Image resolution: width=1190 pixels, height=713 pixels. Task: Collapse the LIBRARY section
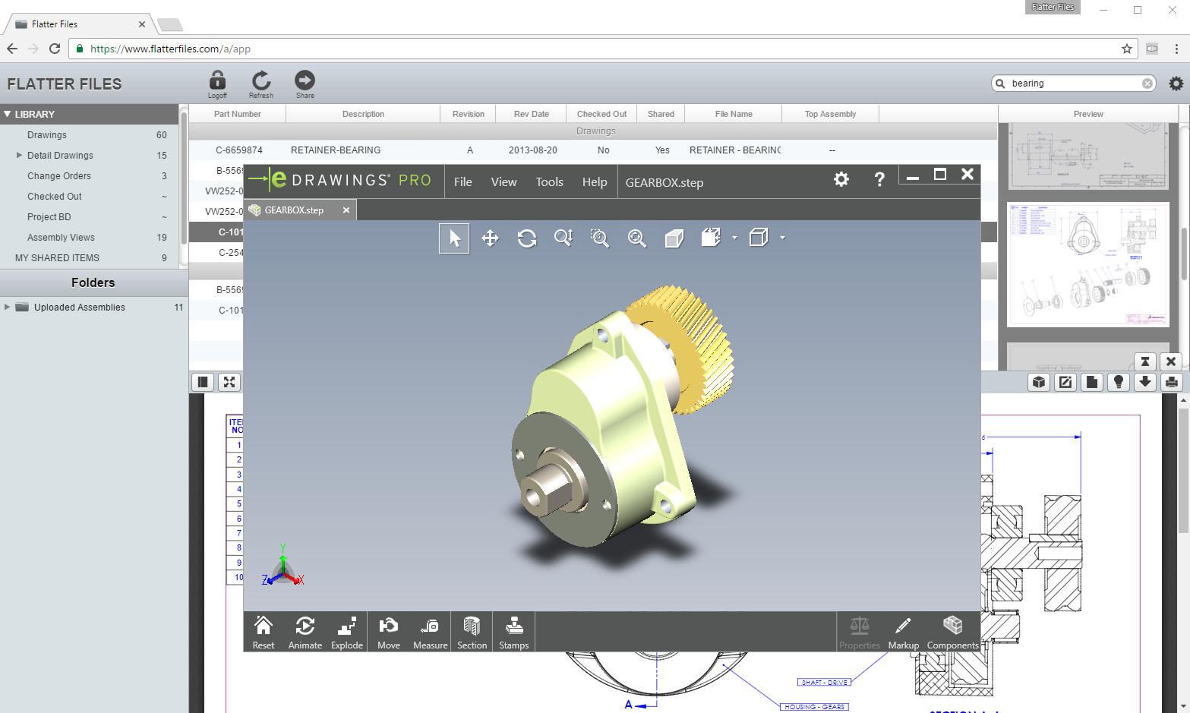[7, 114]
